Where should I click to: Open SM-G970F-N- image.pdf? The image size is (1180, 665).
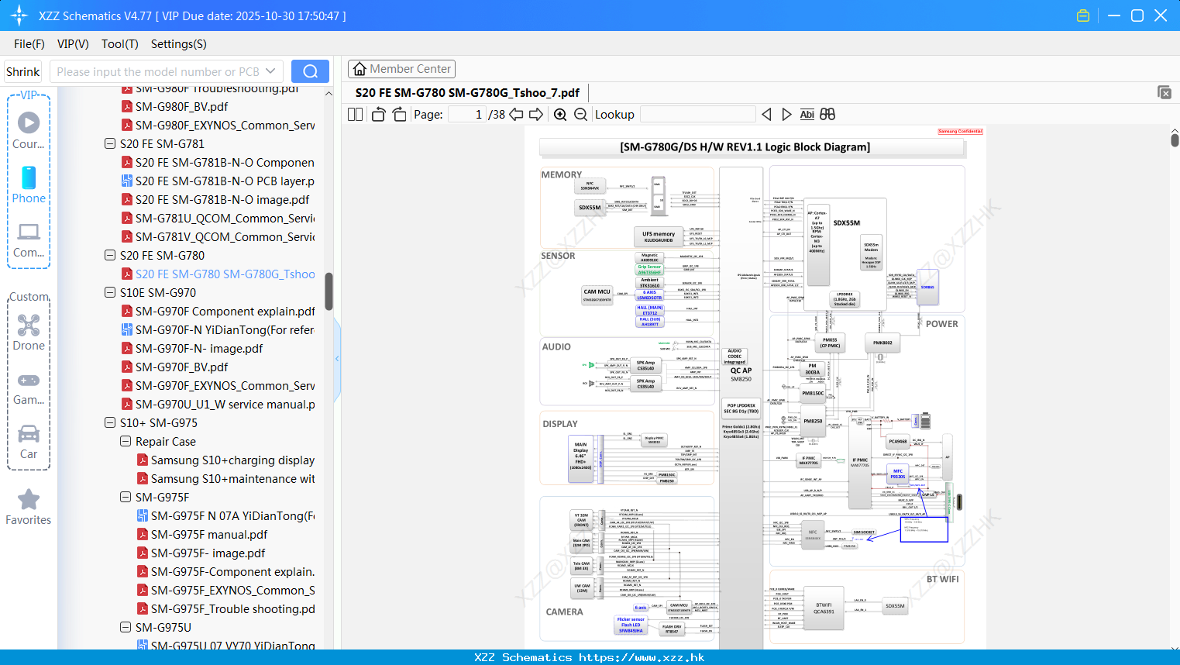[x=191, y=349]
